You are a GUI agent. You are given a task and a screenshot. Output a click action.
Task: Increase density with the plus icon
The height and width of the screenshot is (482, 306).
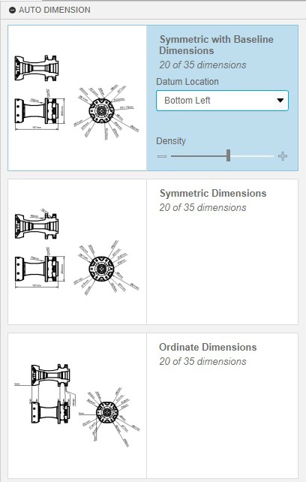(283, 156)
